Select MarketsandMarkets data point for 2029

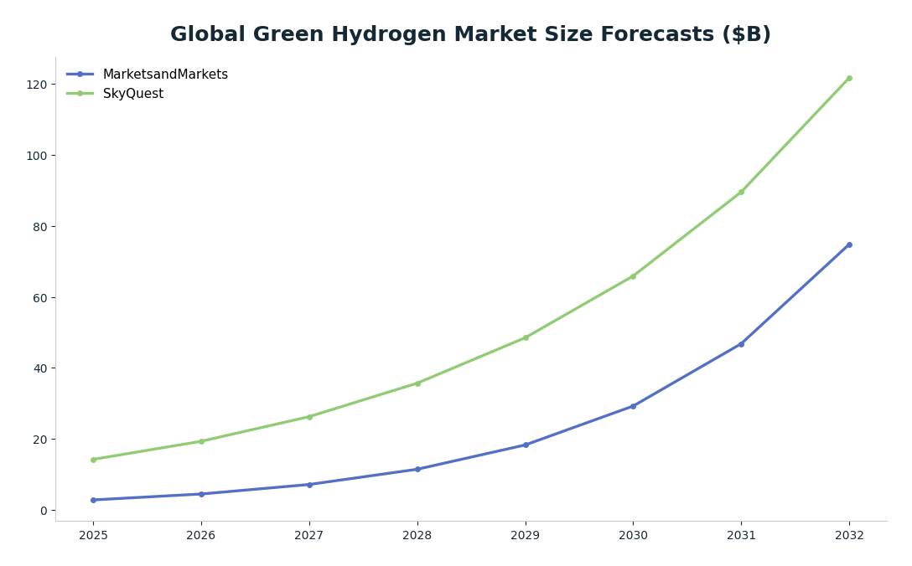click(x=526, y=445)
